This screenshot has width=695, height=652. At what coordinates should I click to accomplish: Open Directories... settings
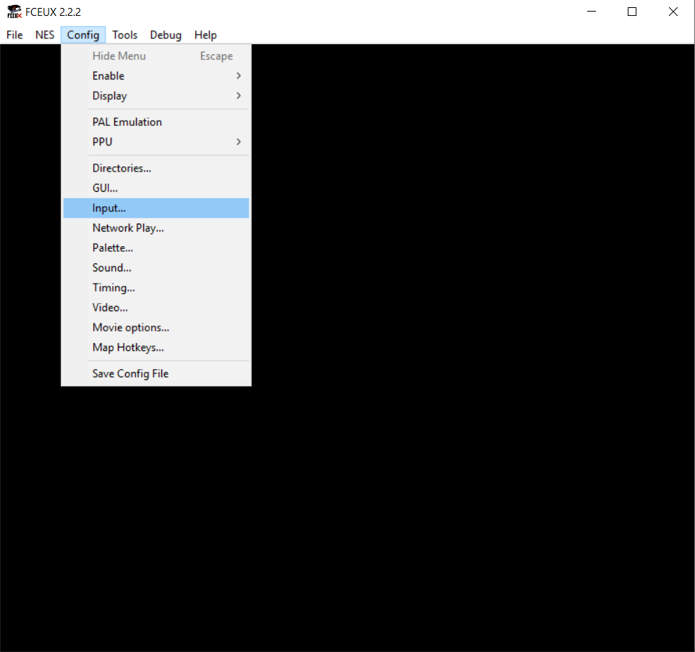(x=156, y=168)
